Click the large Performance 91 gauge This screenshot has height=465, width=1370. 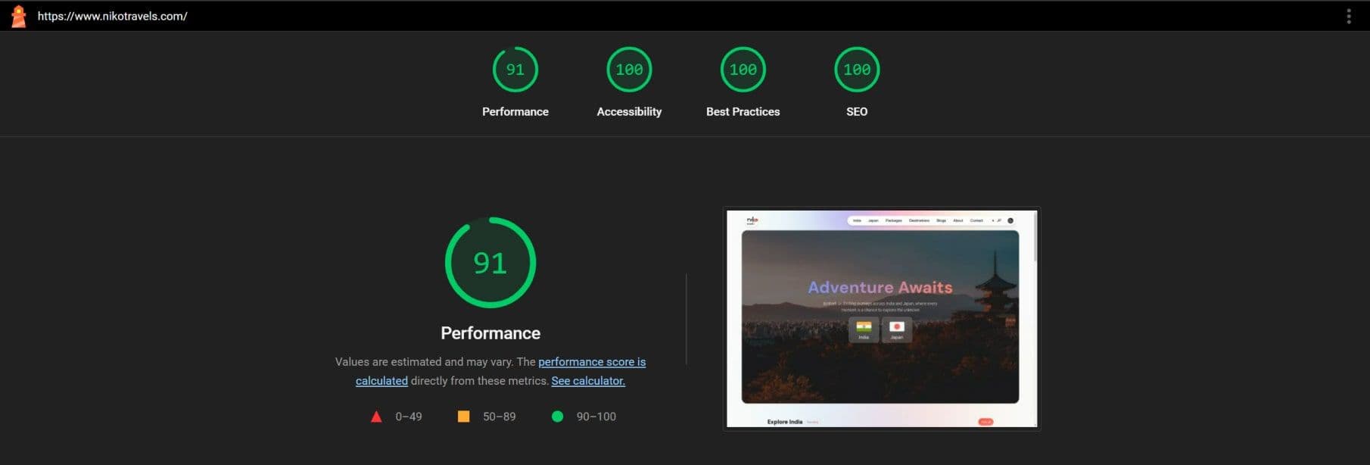point(490,263)
